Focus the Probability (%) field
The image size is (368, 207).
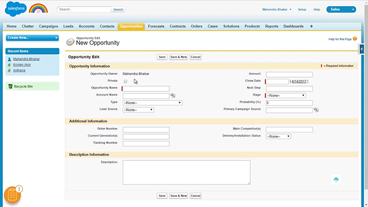point(289,102)
